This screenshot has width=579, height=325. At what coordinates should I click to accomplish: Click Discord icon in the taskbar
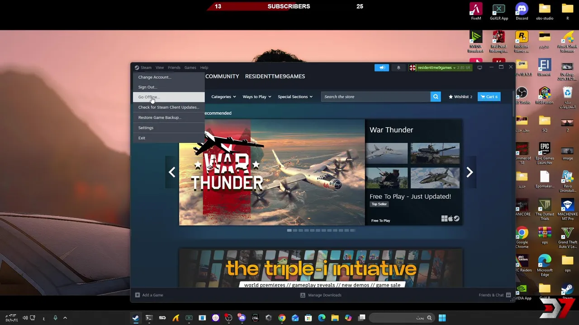coord(242,318)
